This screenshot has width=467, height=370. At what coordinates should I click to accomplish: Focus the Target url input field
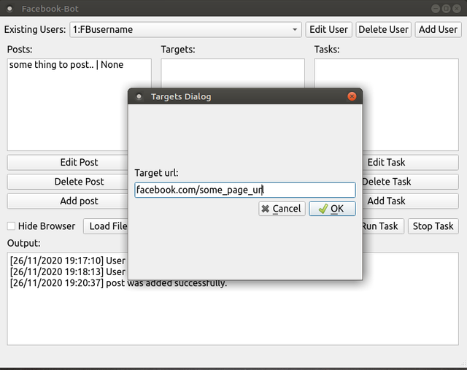click(x=245, y=190)
